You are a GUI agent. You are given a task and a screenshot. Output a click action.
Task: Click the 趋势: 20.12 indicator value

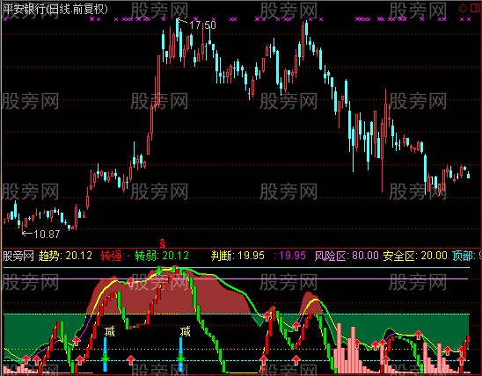click(65, 256)
